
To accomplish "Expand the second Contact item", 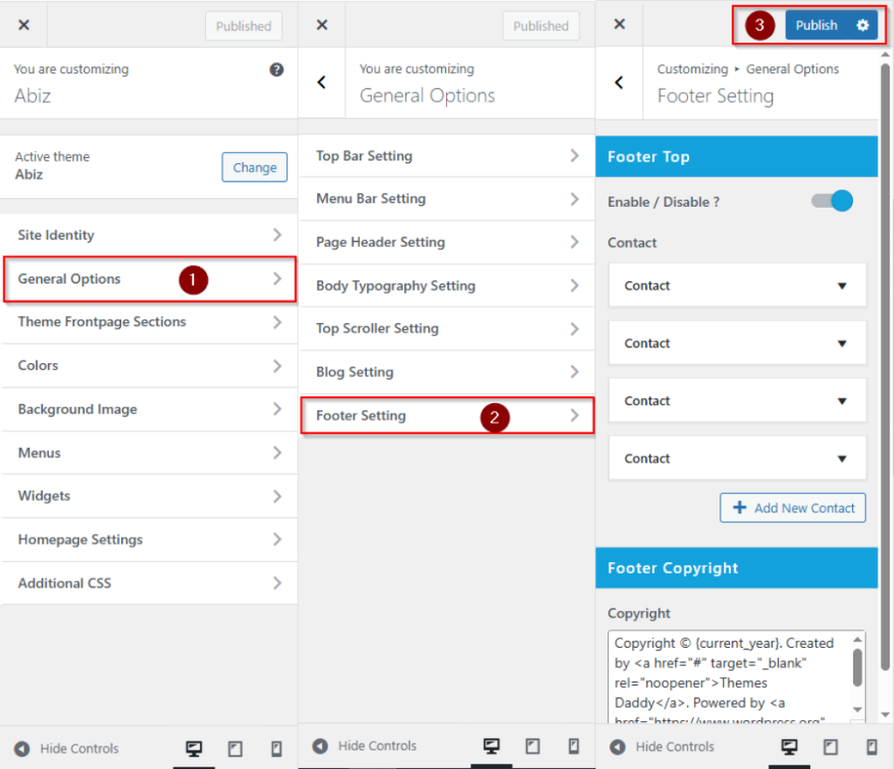I will [736, 343].
